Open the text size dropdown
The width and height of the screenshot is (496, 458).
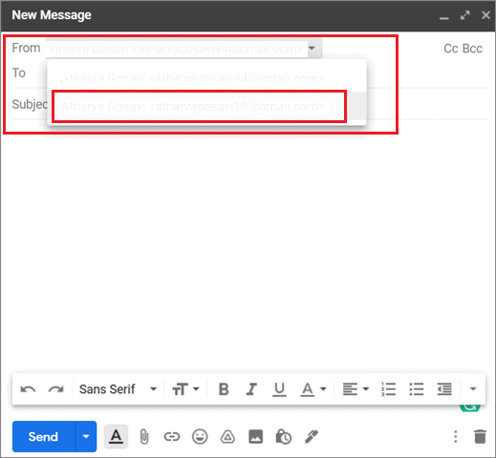[185, 389]
